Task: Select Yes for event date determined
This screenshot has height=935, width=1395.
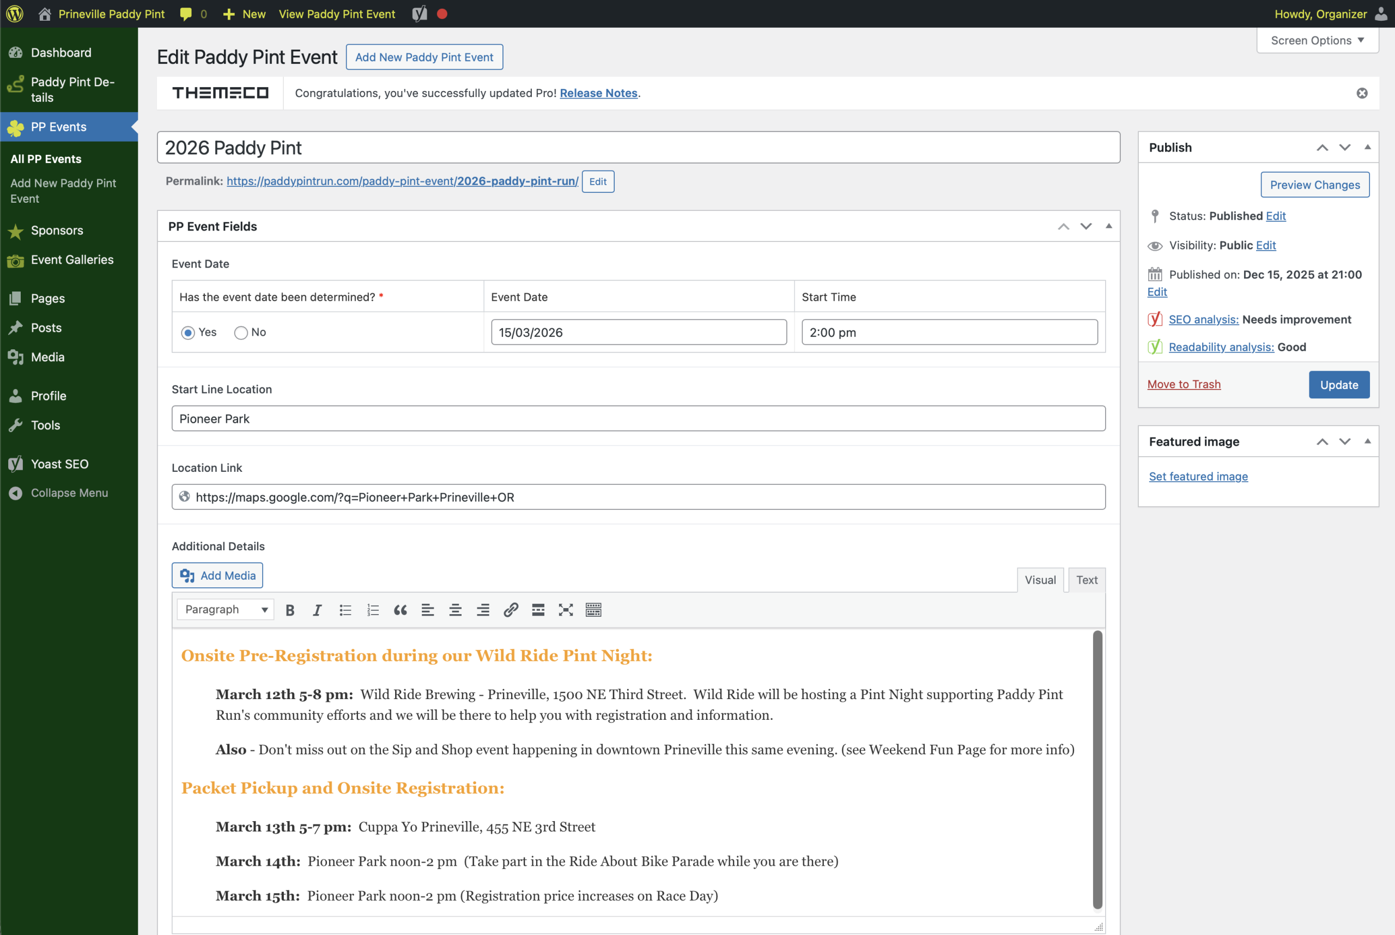Action: click(188, 333)
